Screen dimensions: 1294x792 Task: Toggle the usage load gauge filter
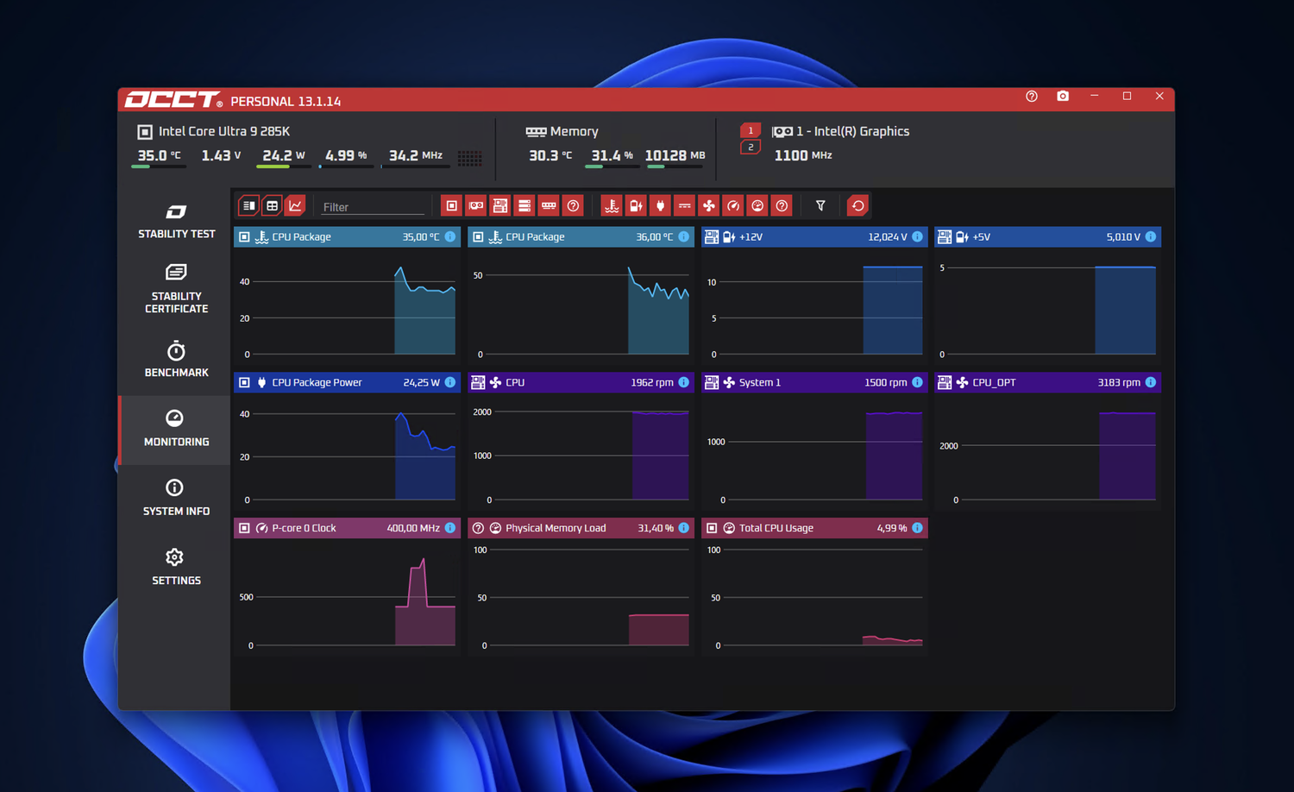point(757,205)
